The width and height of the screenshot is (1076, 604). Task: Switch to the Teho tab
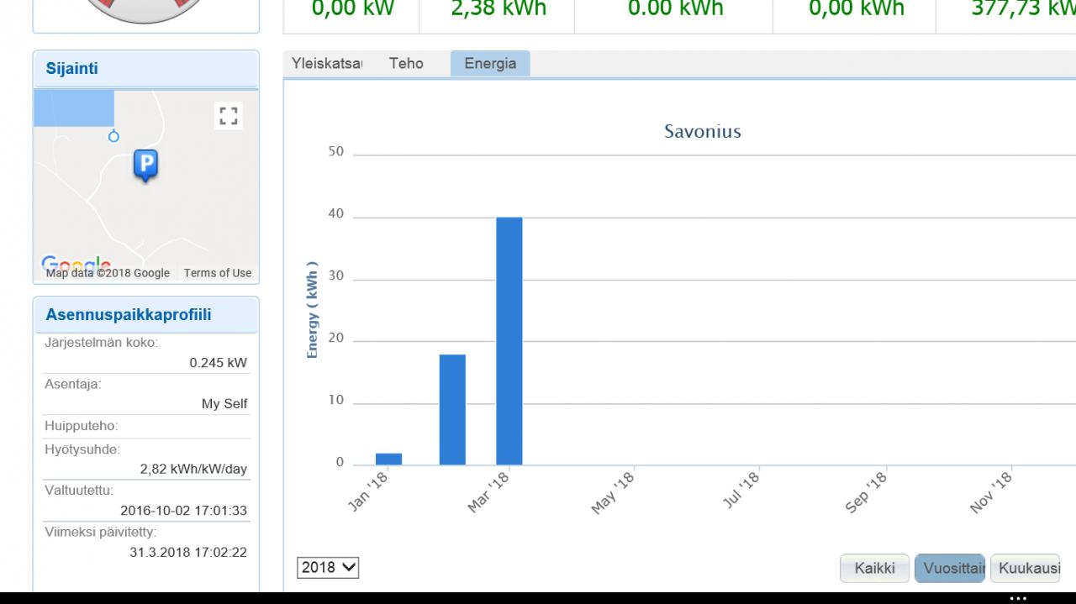tap(406, 64)
